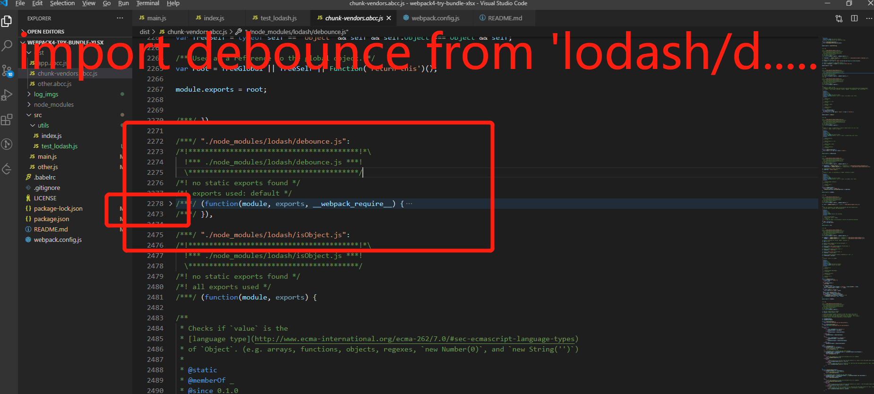Open the Explorer view in activity bar

7,21
